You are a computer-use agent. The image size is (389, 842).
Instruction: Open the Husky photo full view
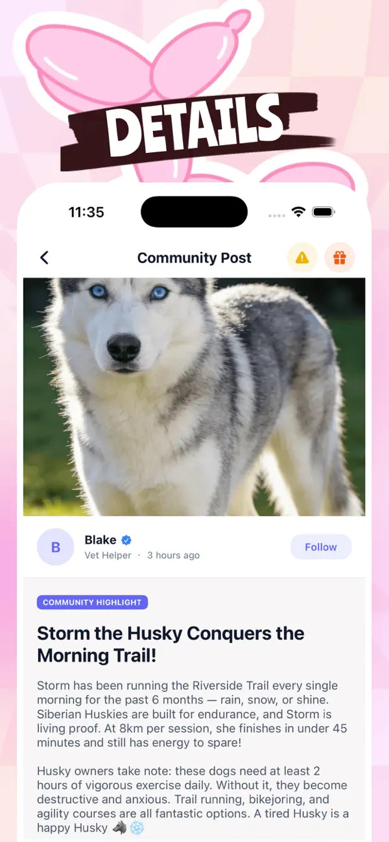point(194,397)
